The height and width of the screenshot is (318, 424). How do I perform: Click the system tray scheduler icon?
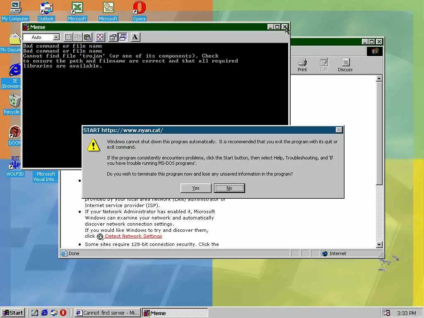point(387,313)
